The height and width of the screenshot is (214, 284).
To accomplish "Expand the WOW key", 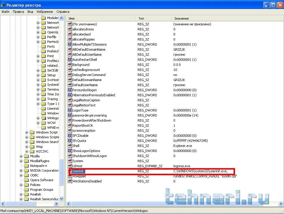I will (38, 123).
